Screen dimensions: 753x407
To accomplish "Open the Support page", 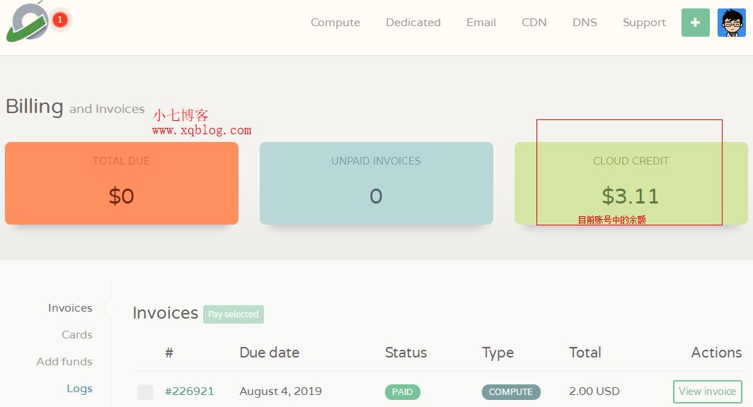I will tap(644, 23).
